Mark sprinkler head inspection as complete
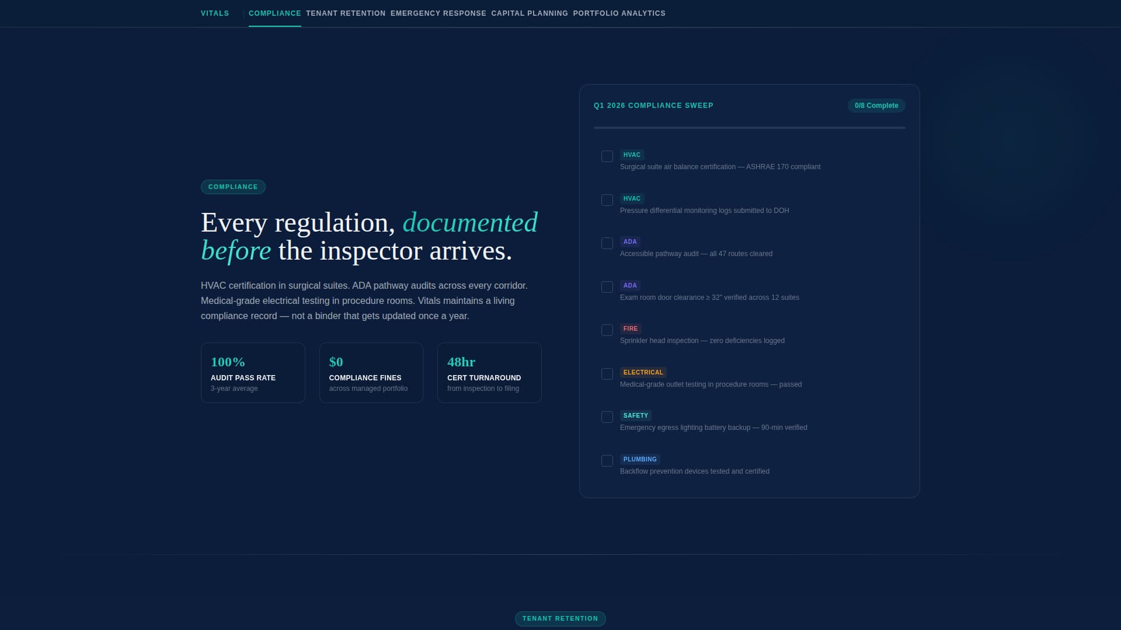The image size is (1121, 630). click(607, 330)
